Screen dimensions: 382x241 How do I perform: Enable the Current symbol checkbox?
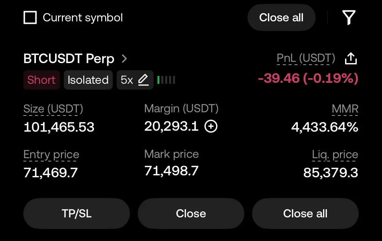pyautogui.click(x=30, y=17)
